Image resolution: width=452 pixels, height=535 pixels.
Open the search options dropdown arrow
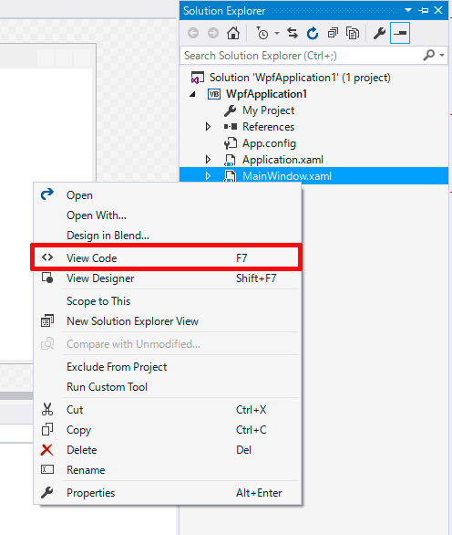click(442, 55)
